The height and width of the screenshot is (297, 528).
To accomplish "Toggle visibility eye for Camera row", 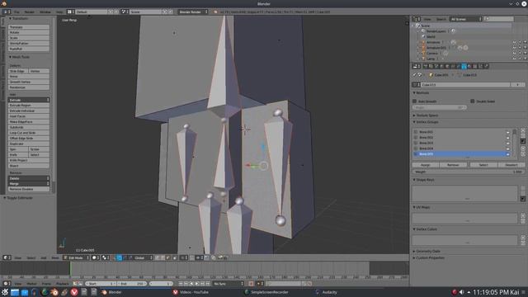I will [x=514, y=53].
